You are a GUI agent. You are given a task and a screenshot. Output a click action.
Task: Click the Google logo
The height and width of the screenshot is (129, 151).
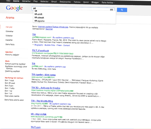point(14,8)
